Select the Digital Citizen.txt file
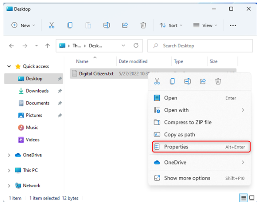Viewport: 261px width, 209px height. (96, 74)
